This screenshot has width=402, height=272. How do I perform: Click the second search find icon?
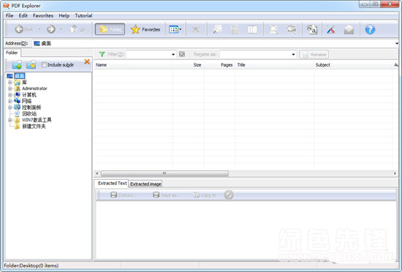292,29
